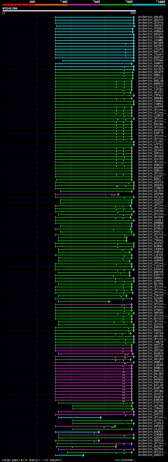
Task: Select hit label UniRef100_A9T5P3
Action: pyautogui.click(x=151, y=46)
